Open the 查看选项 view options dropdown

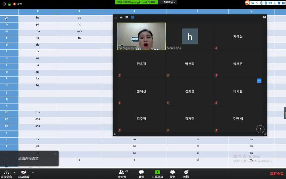click(x=169, y=2)
